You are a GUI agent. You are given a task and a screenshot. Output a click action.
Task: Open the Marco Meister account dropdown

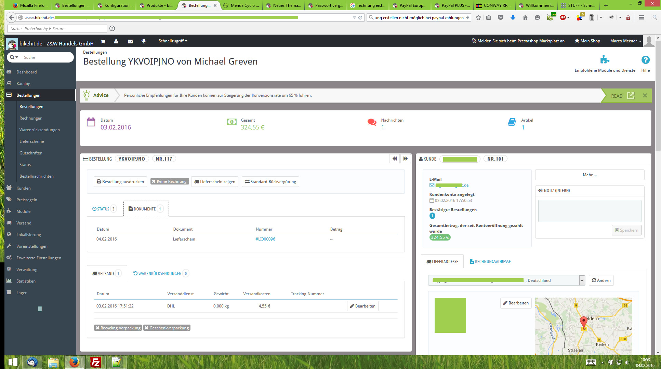click(625, 41)
